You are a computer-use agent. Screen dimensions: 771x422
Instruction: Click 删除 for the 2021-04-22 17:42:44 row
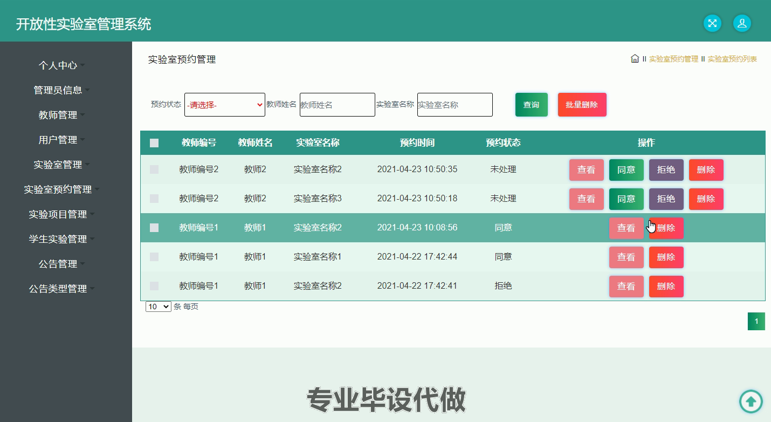pyautogui.click(x=666, y=257)
